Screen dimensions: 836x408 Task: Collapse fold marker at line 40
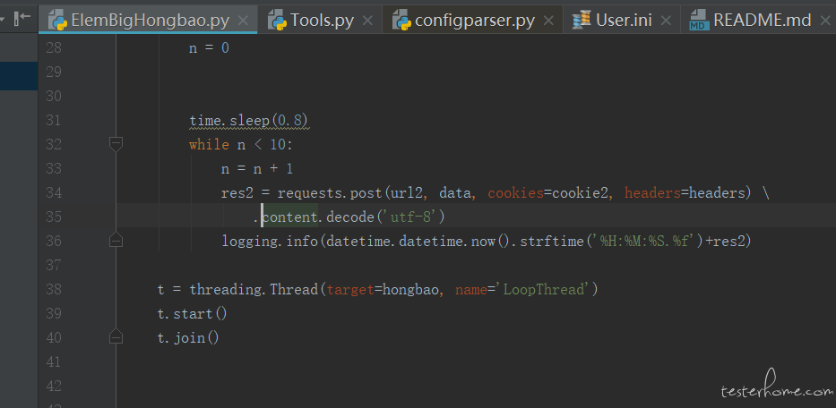point(116,336)
